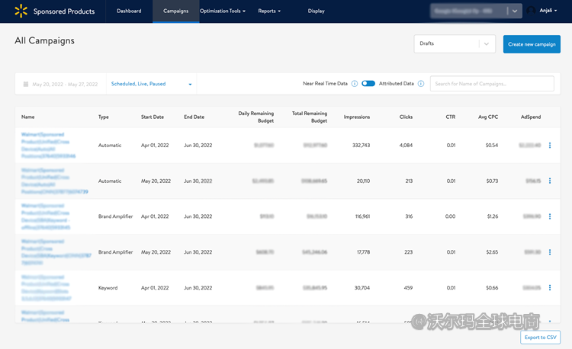This screenshot has height=349, width=572.
Task: Toggle Near Real Time / Attributed Data switch
Action: pos(368,84)
